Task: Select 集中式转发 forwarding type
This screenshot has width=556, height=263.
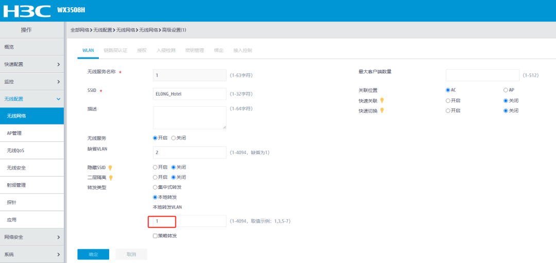Action: pyautogui.click(x=155, y=187)
